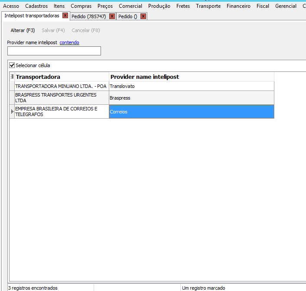Click the row arrow beside EMPRESA BRASILEIRA DE CORREIOS
306x291 pixels.
[x=12, y=112]
